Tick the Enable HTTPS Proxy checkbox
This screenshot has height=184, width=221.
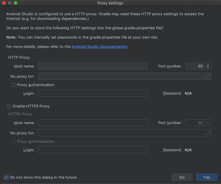point(9,106)
